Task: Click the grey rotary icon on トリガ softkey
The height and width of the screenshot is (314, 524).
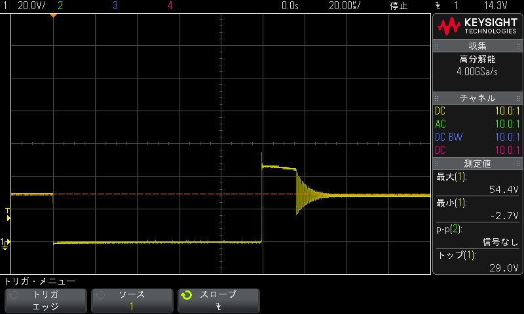Action: point(12,295)
